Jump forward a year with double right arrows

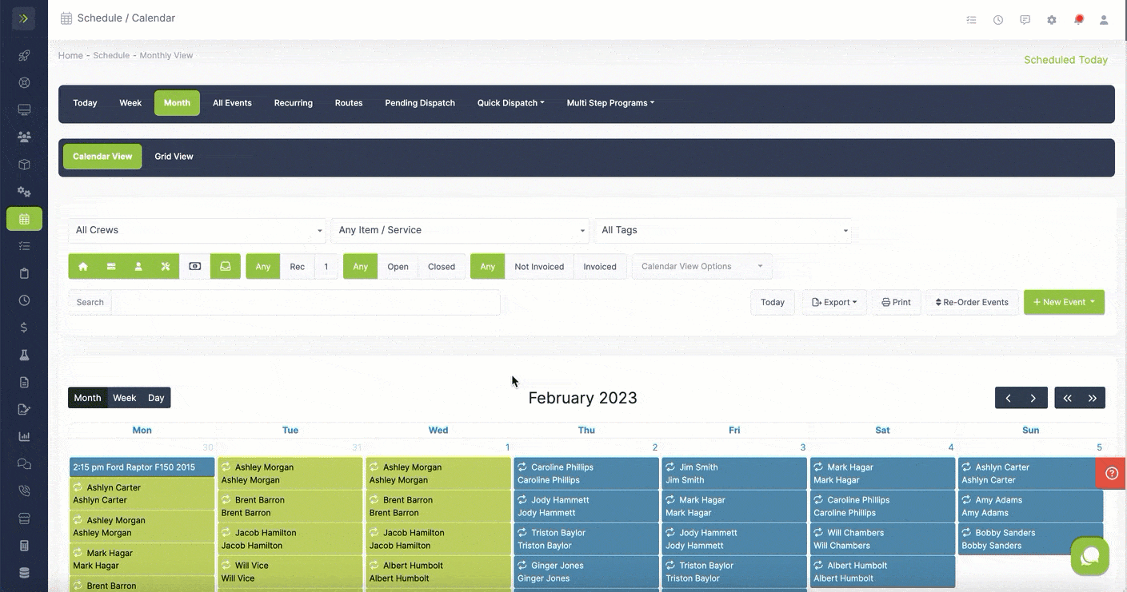1093,398
